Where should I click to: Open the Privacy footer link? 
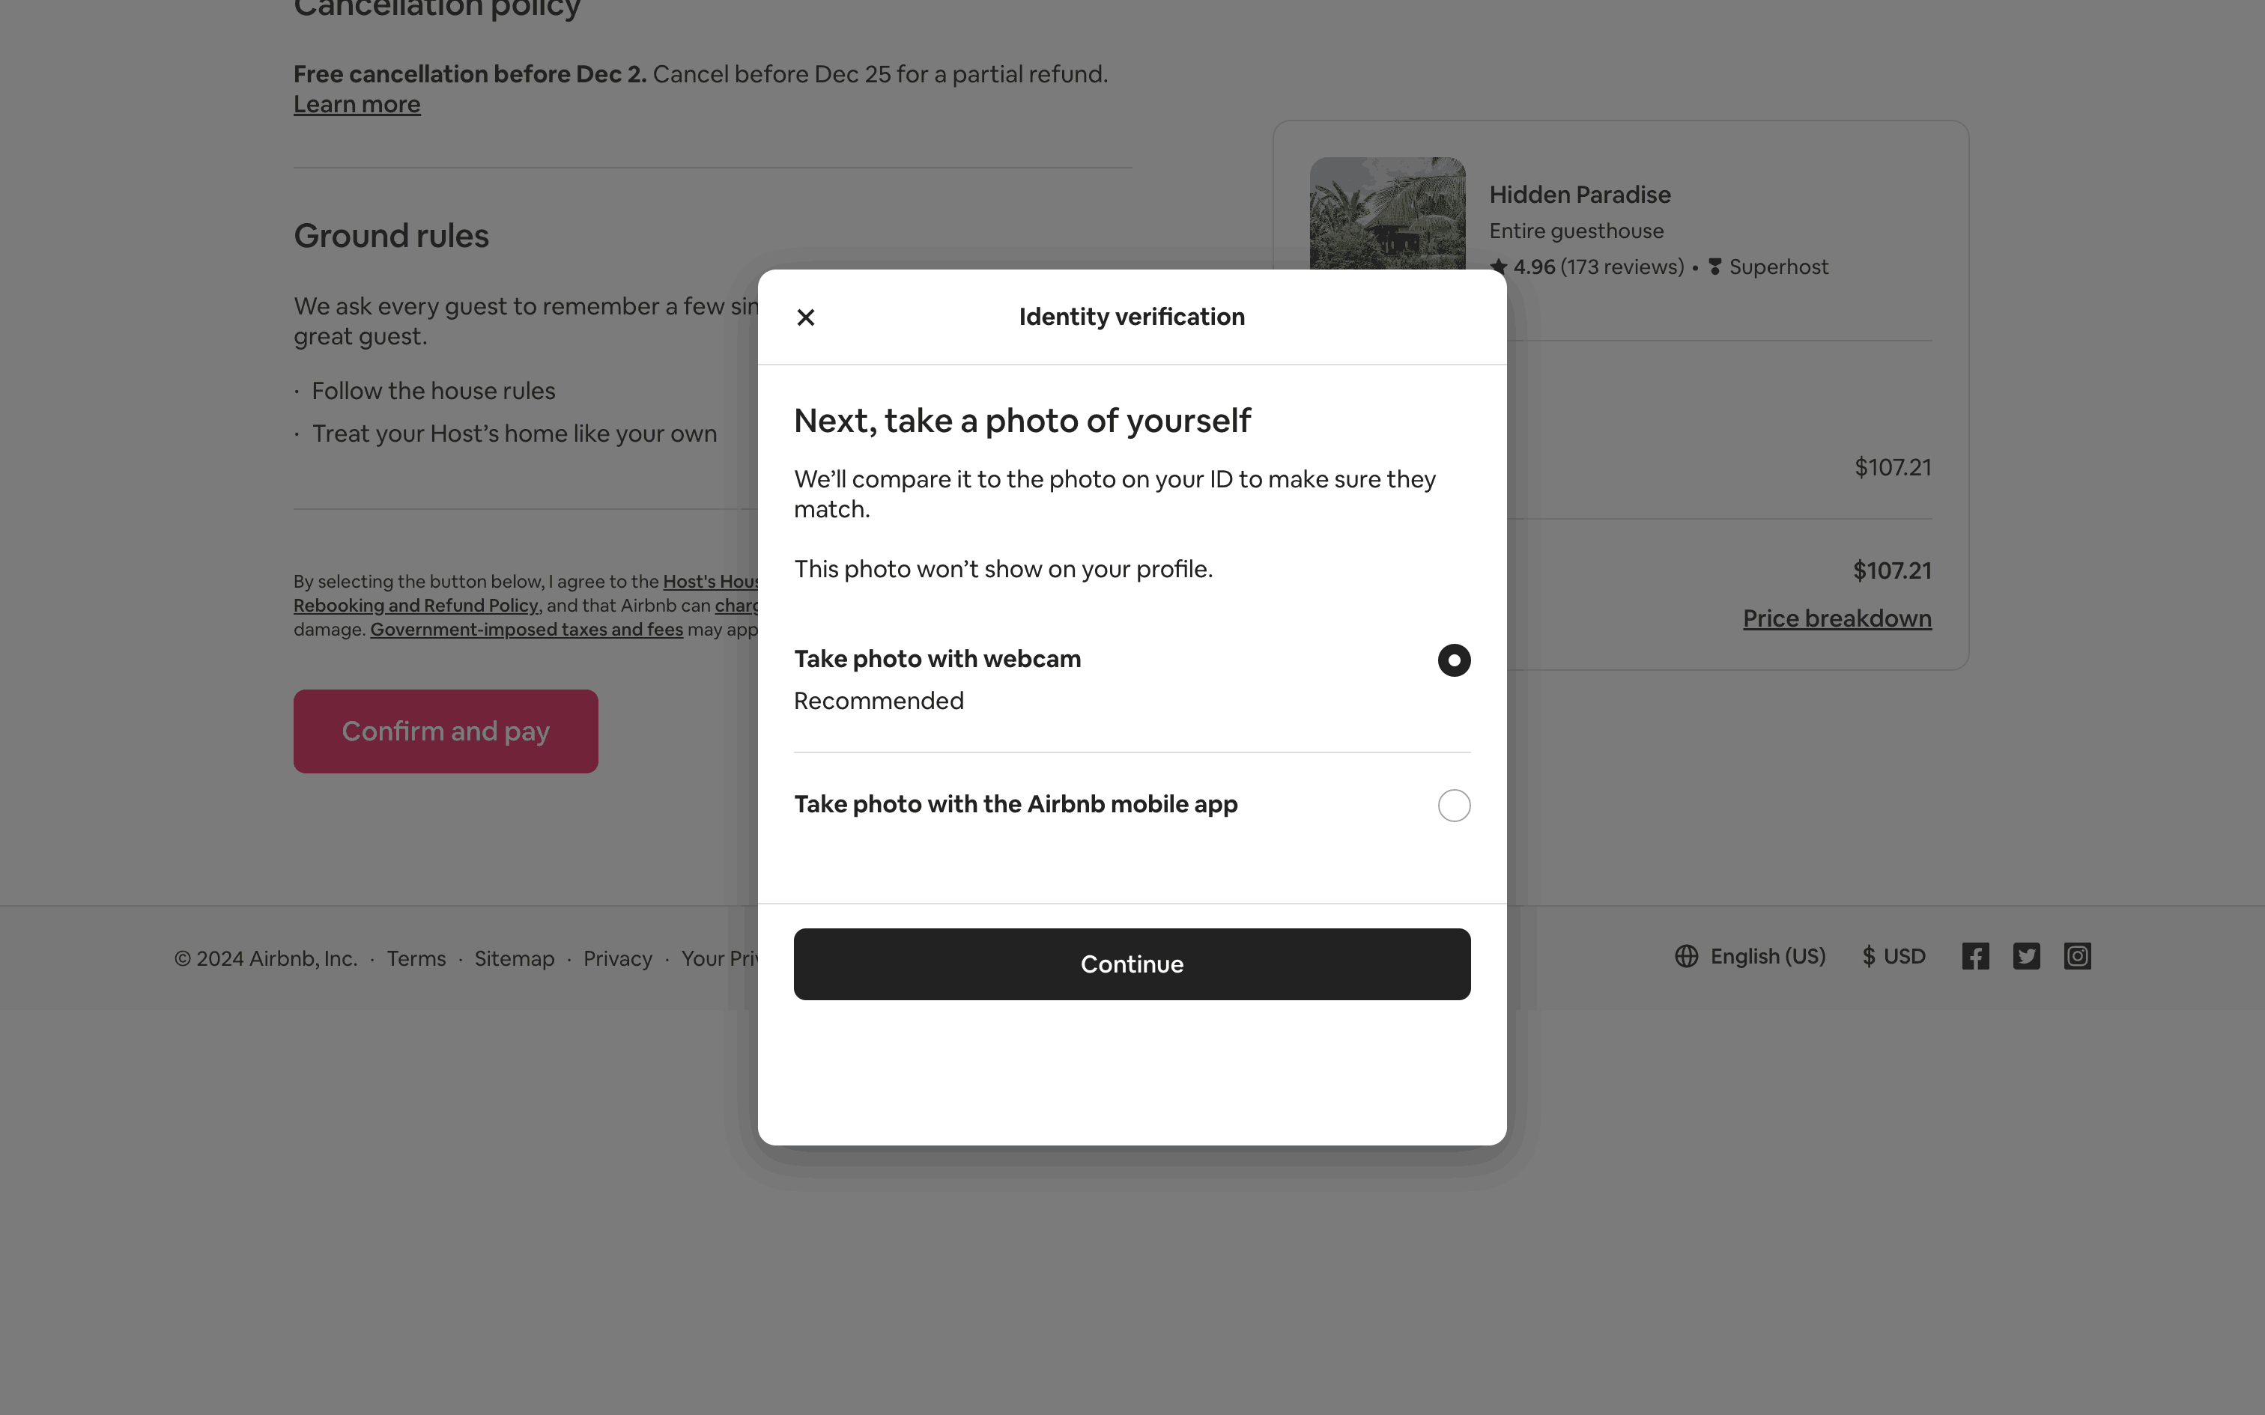coord(618,958)
